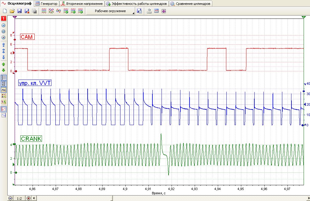This screenshot has width=310, height=201.
Task: Zoom in the time scale at bottom
Action: [29, 198]
